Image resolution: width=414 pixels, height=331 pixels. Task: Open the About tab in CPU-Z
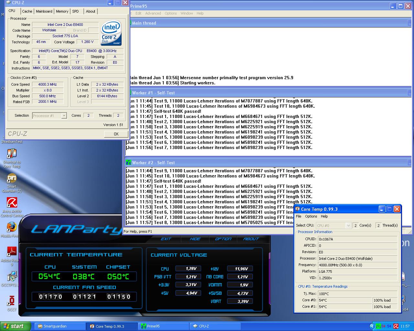click(91, 11)
